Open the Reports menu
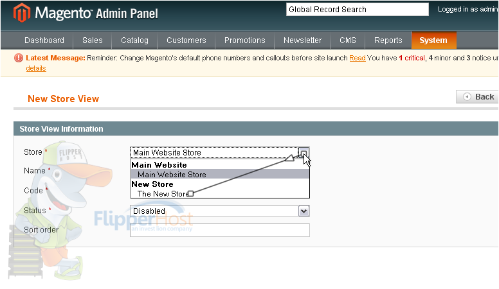Viewport: 499px width, 289px height. pos(388,40)
